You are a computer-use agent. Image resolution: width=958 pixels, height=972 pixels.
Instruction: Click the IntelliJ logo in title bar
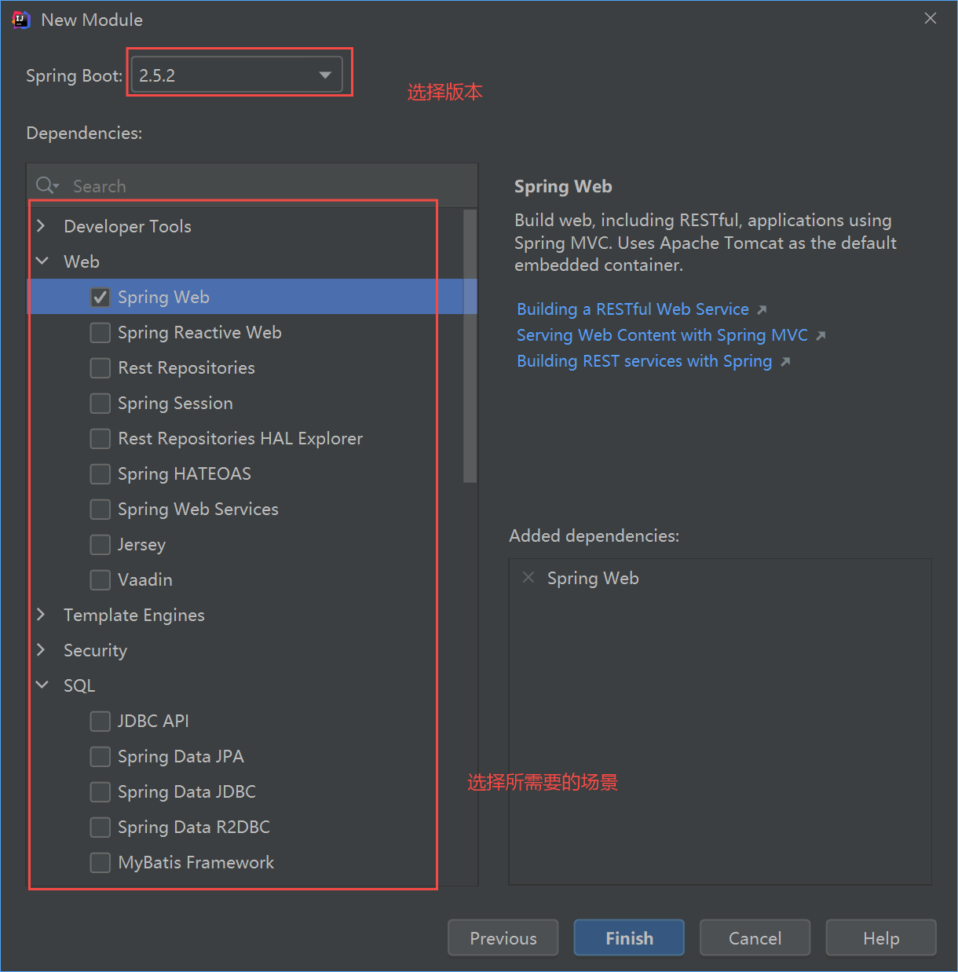click(21, 20)
